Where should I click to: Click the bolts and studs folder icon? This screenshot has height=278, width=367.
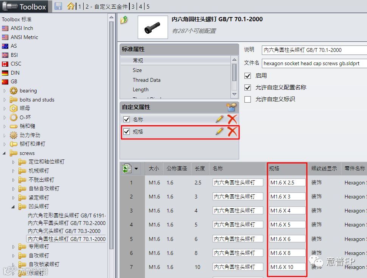tap(14, 100)
